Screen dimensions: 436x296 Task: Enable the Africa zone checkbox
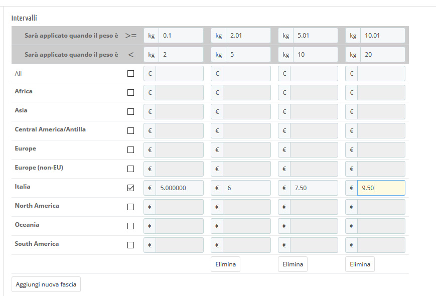click(x=131, y=93)
